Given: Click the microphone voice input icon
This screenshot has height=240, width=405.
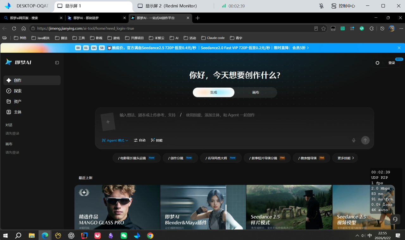Looking at the screenshot, I should click(x=354, y=140).
